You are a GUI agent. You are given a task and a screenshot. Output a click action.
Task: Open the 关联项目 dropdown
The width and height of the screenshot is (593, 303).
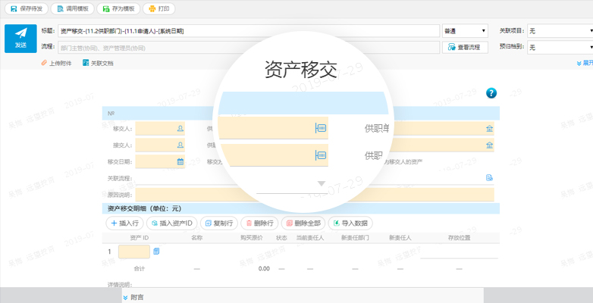click(560, 31)
